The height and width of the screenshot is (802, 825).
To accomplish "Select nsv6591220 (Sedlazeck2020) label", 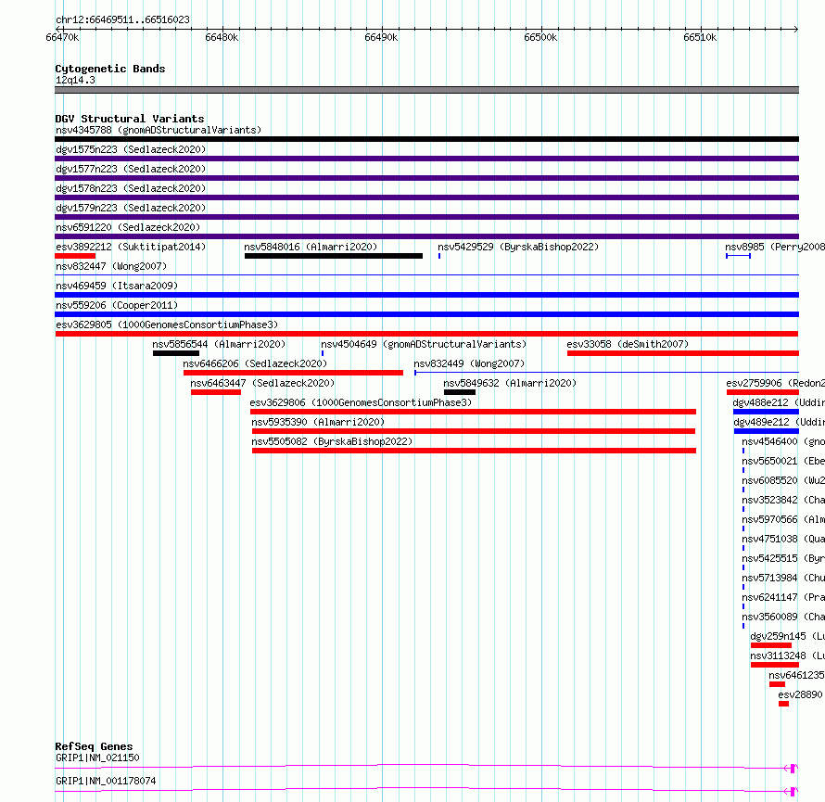I will [128, 227].
